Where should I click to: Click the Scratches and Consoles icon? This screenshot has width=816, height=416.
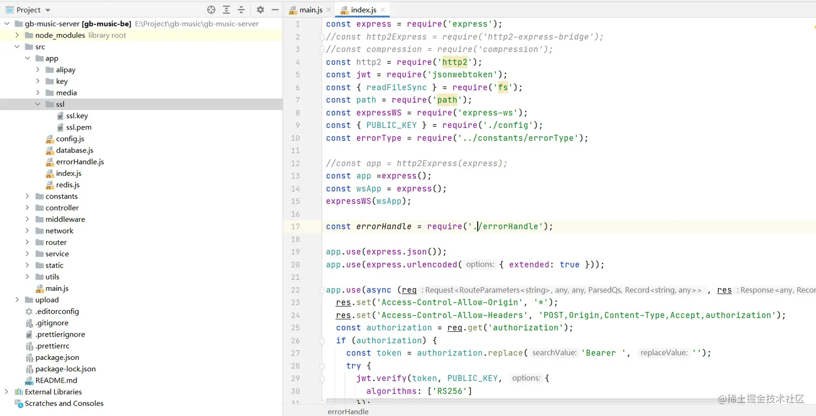coord(19,404)
